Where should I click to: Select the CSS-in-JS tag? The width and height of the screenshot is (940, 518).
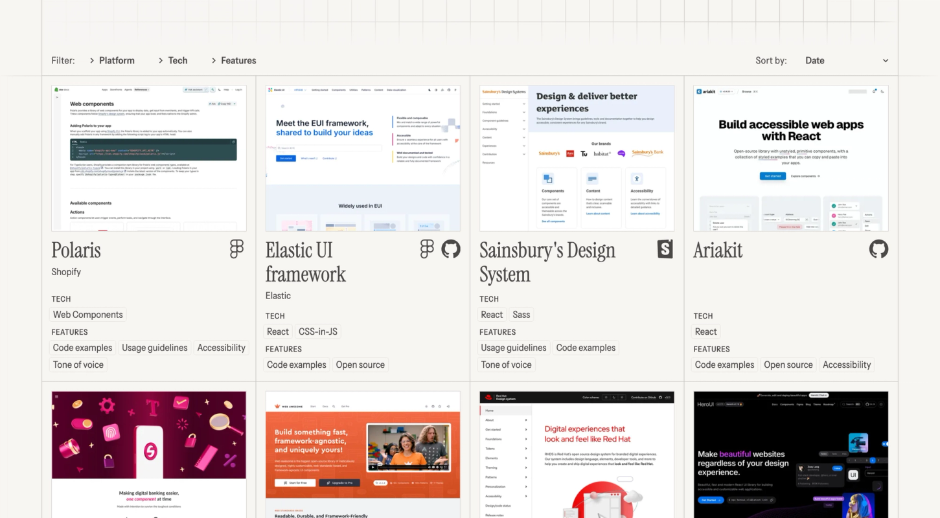point(318,332)
